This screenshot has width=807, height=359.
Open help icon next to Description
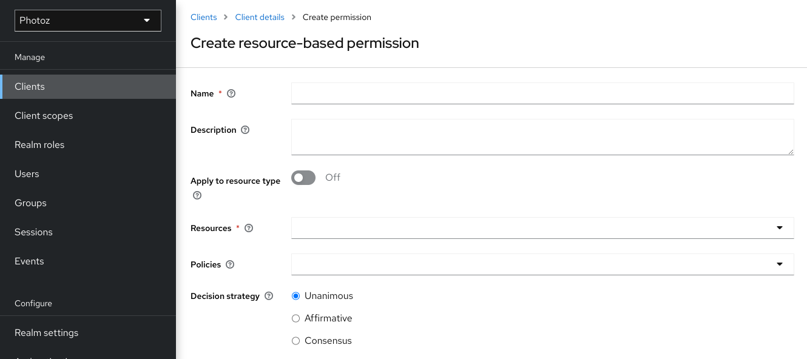click(245, 130)
